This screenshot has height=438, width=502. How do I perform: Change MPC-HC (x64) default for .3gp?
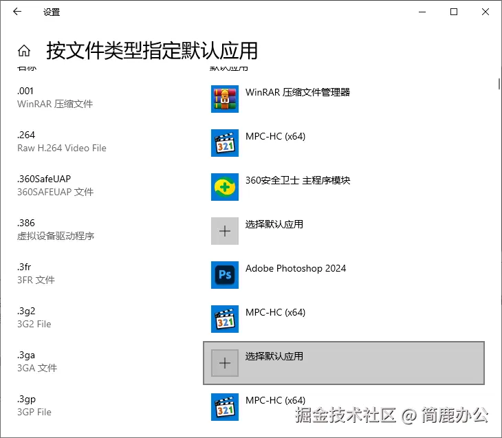275,400
